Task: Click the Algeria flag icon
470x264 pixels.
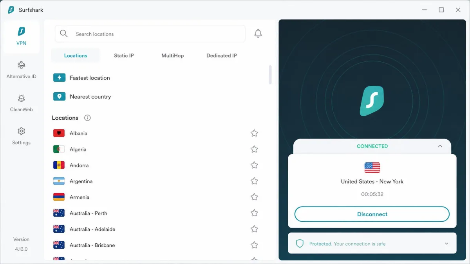Action: tap(59, 149)
